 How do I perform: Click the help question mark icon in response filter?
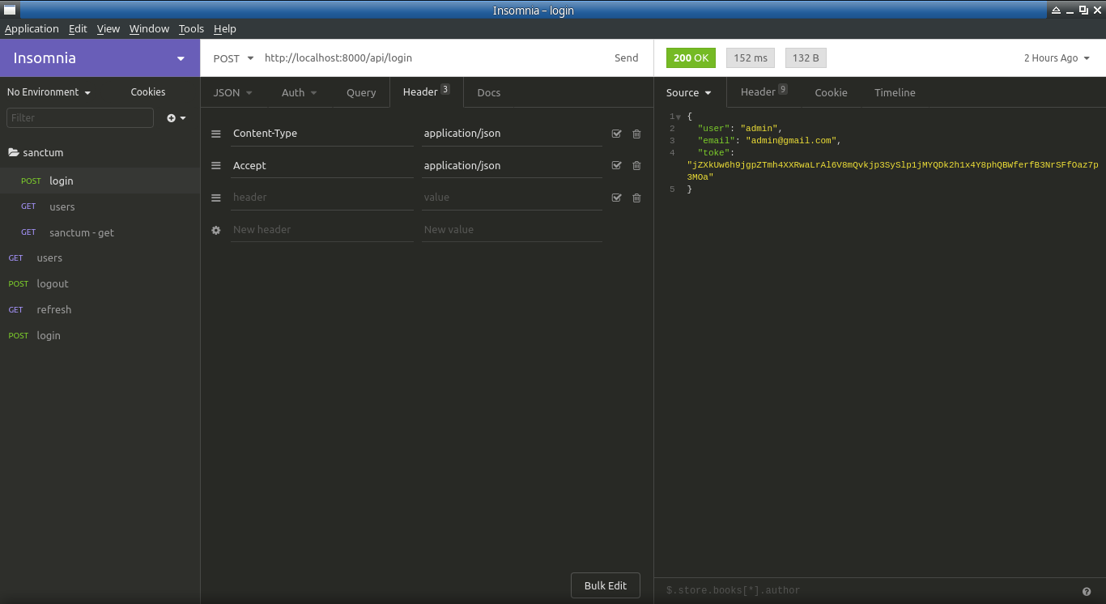pos(1087,591)
